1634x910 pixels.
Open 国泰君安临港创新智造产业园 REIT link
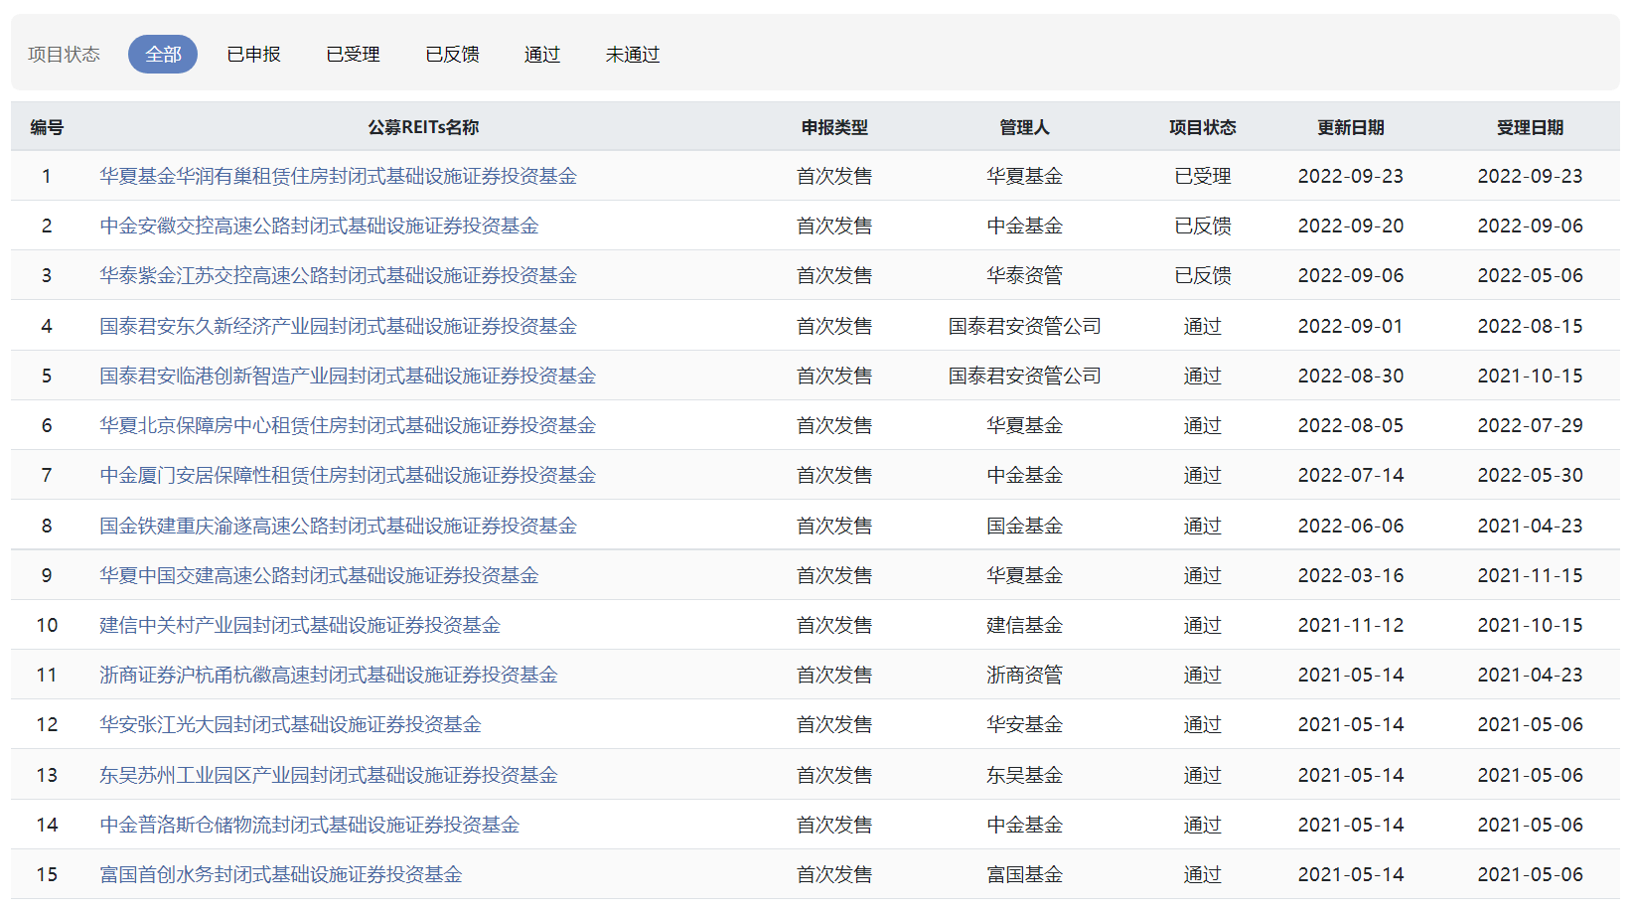348,376
